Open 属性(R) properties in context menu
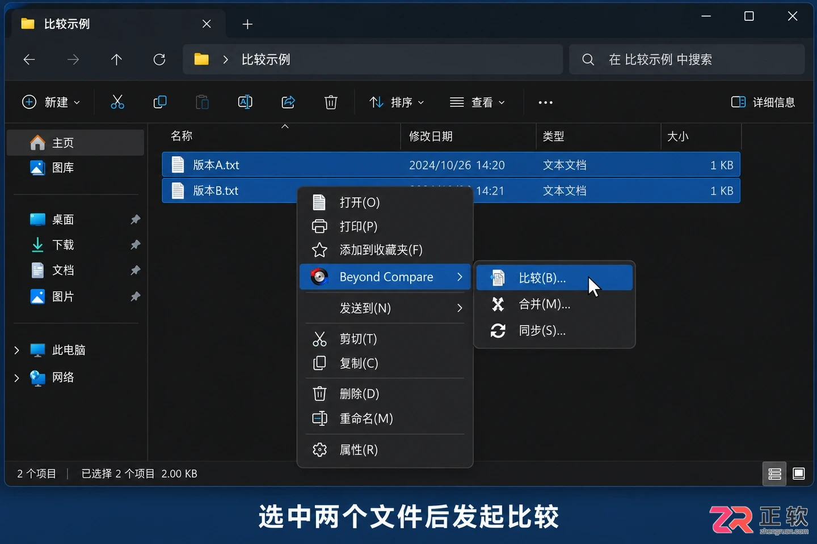 click(385, 450)
